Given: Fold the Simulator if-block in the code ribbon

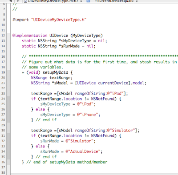Looking at the screenshot, I should (8, 146).
